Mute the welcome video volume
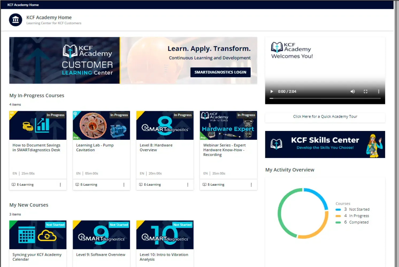 click(x=353, y=91)
